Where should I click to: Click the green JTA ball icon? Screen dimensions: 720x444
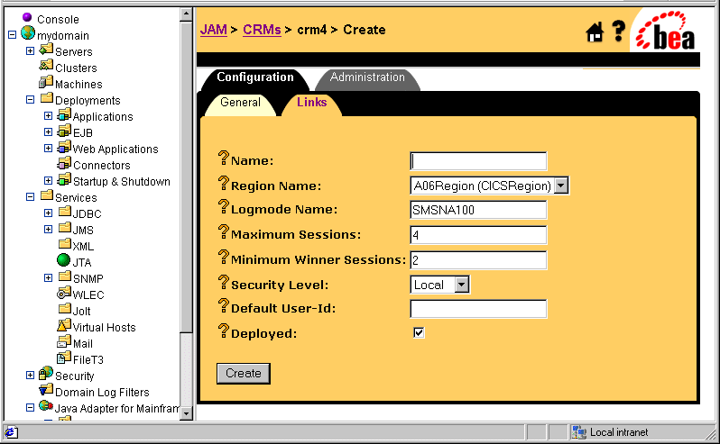click(64, 260)
